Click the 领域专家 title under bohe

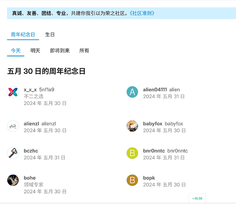(34, 184)
